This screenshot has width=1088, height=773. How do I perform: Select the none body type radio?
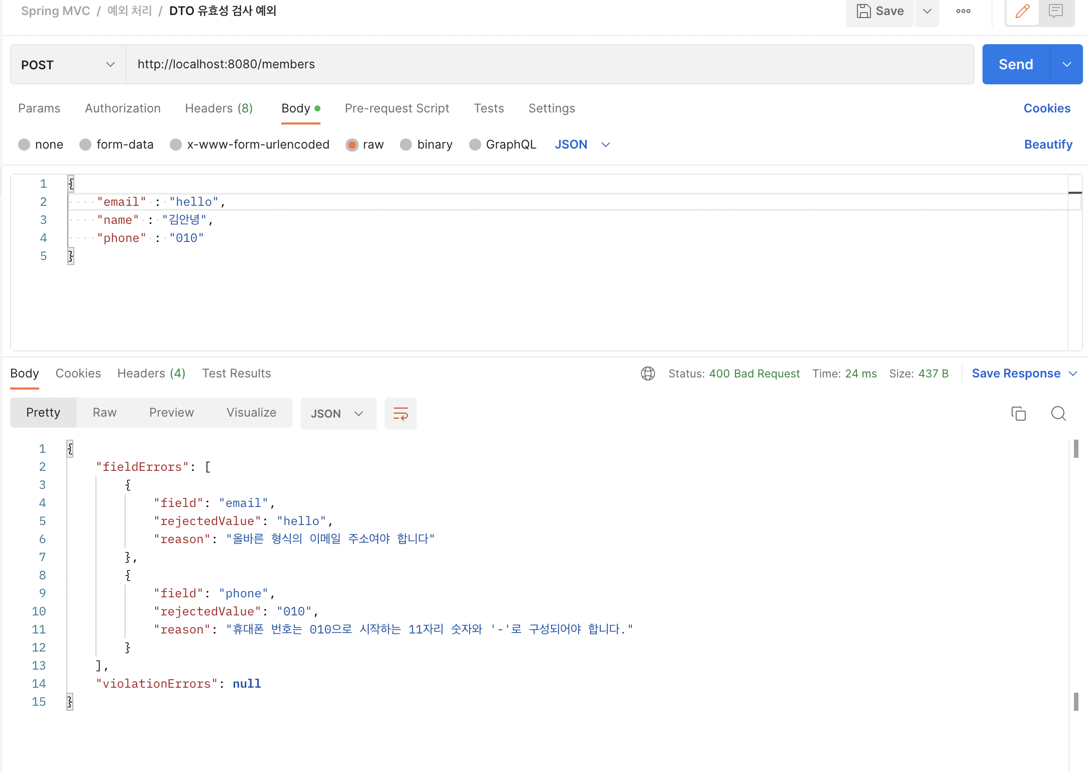coord(24,145)
